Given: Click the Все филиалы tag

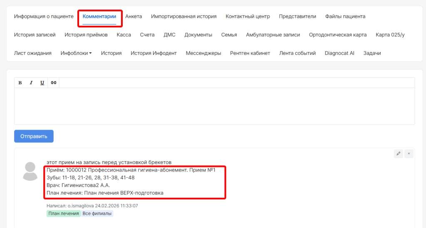Looking at the screenshot, I should pos(97,213).
